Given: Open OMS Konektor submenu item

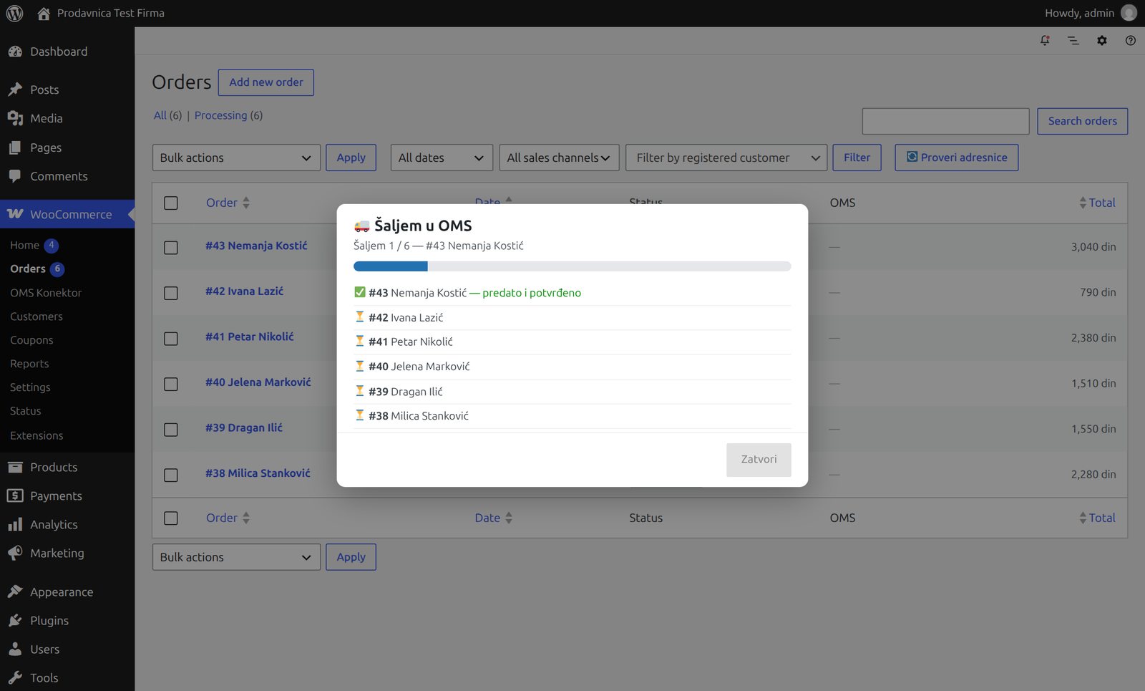Looking at the screenshot, I should click(46, 293).
